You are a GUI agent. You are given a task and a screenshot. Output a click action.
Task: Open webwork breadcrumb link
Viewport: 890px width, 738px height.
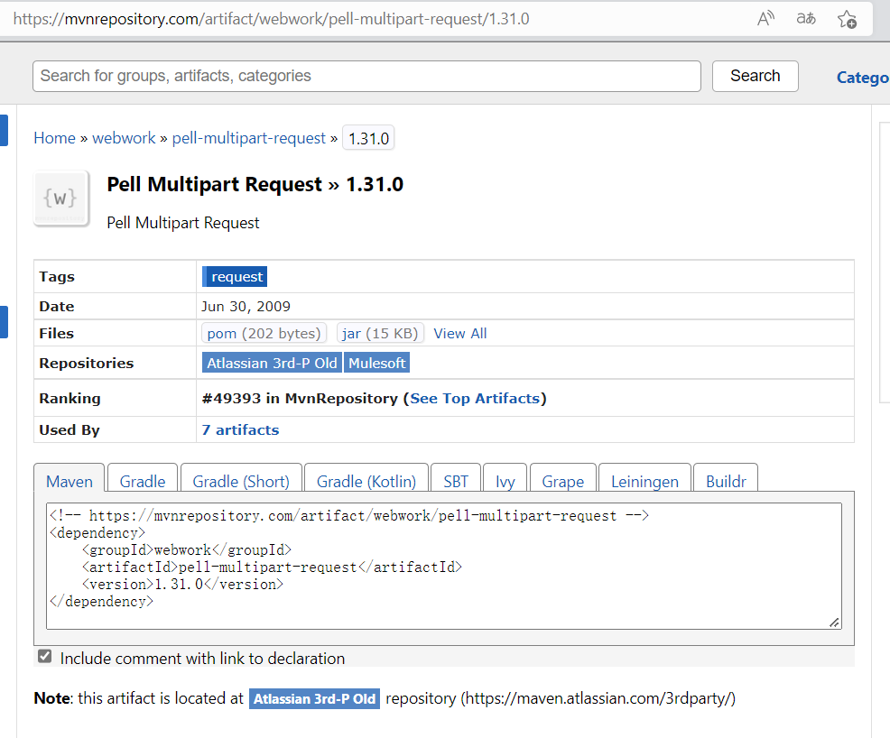(124, 138)
